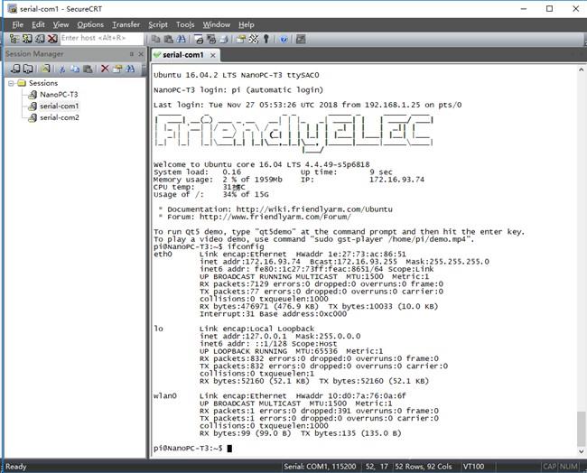Open the Help menu

246,24
